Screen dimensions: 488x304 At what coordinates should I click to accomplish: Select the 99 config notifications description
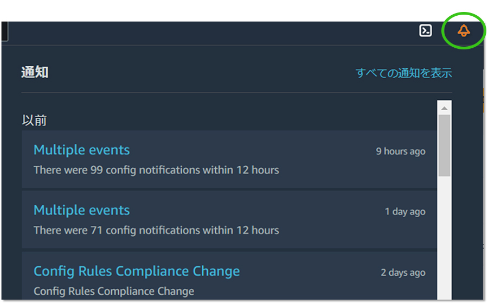[156, 170]
